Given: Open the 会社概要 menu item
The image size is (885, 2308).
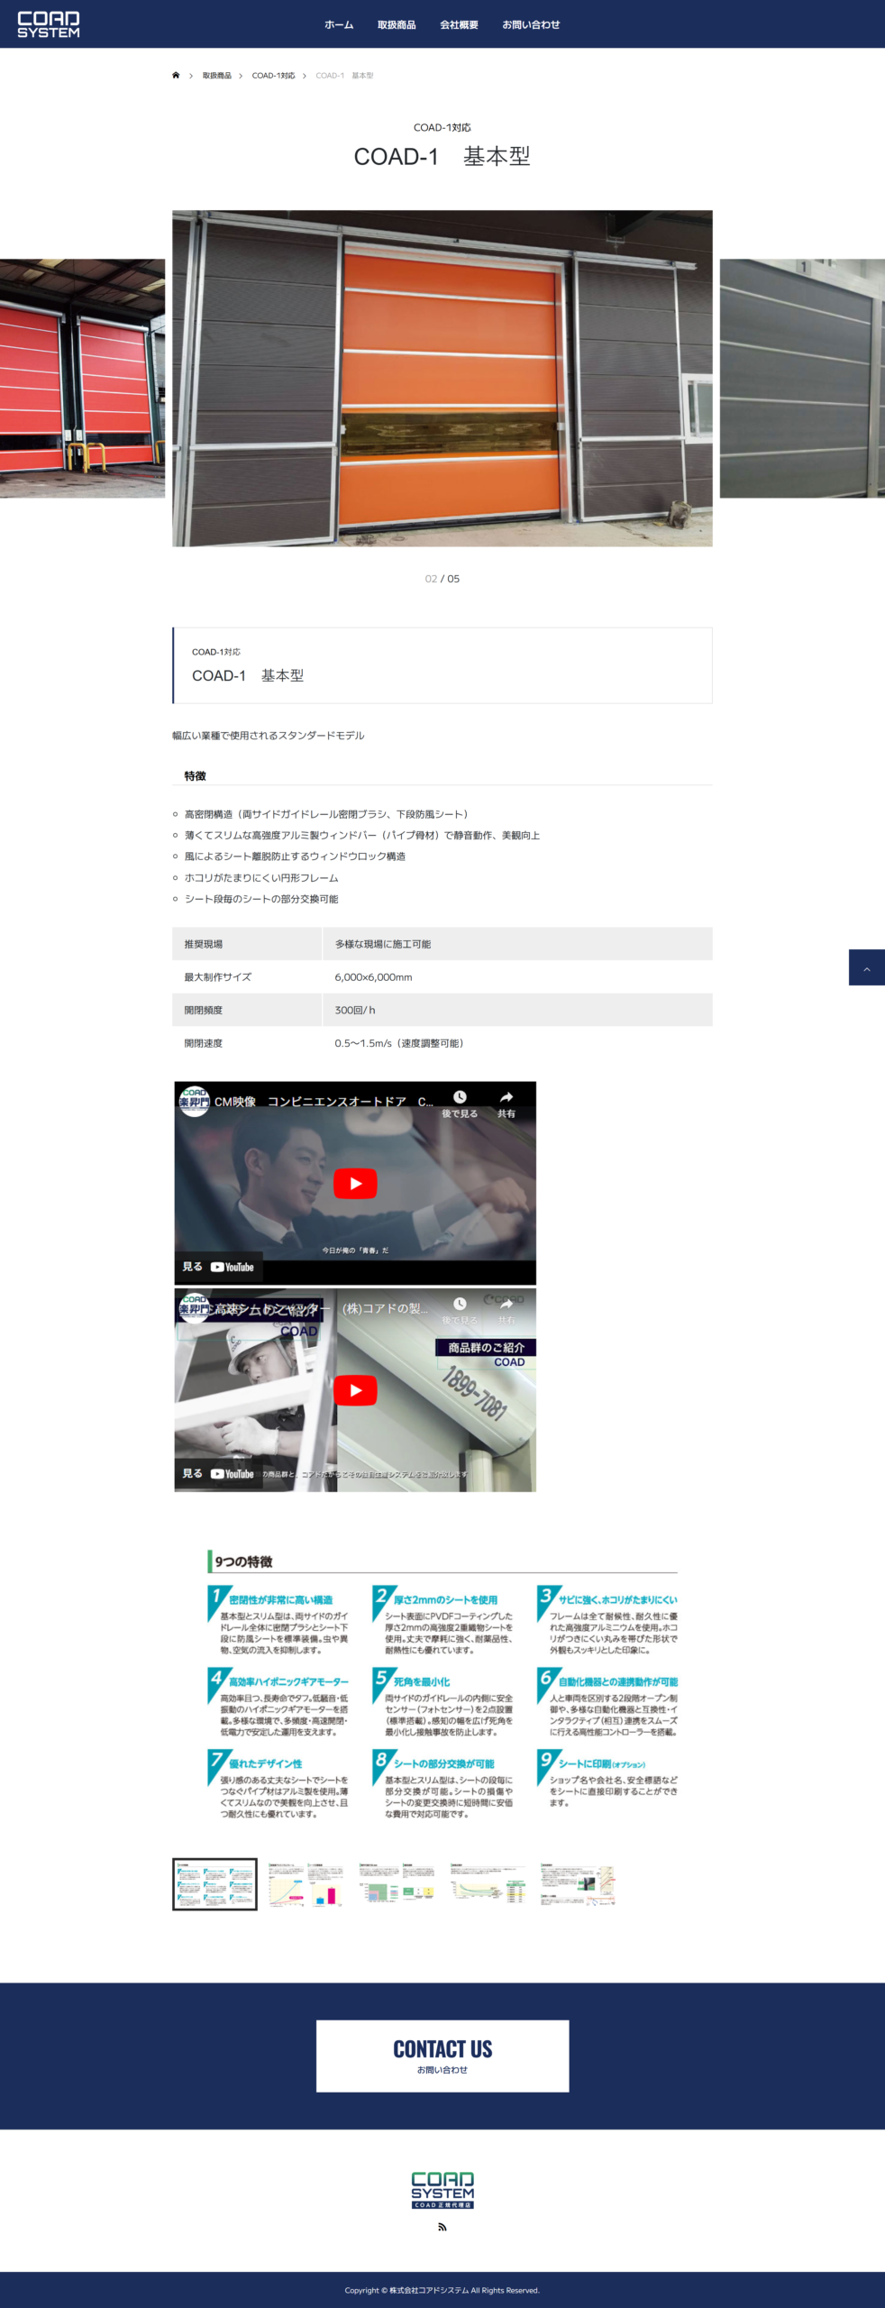Looking at the screenshot, I should 459,25.
